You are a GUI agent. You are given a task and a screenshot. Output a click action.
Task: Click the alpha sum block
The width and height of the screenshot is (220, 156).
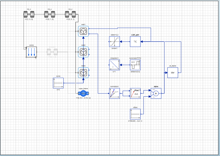(x=156, y=93)
